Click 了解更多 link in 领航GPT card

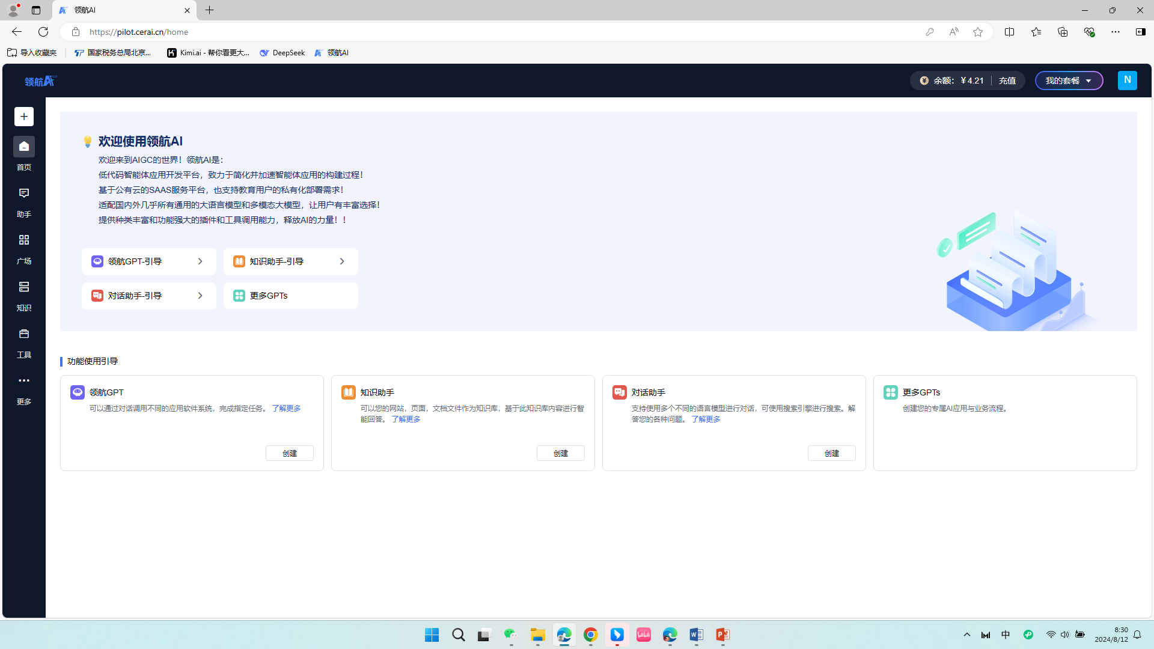click(x=286, y=409)
